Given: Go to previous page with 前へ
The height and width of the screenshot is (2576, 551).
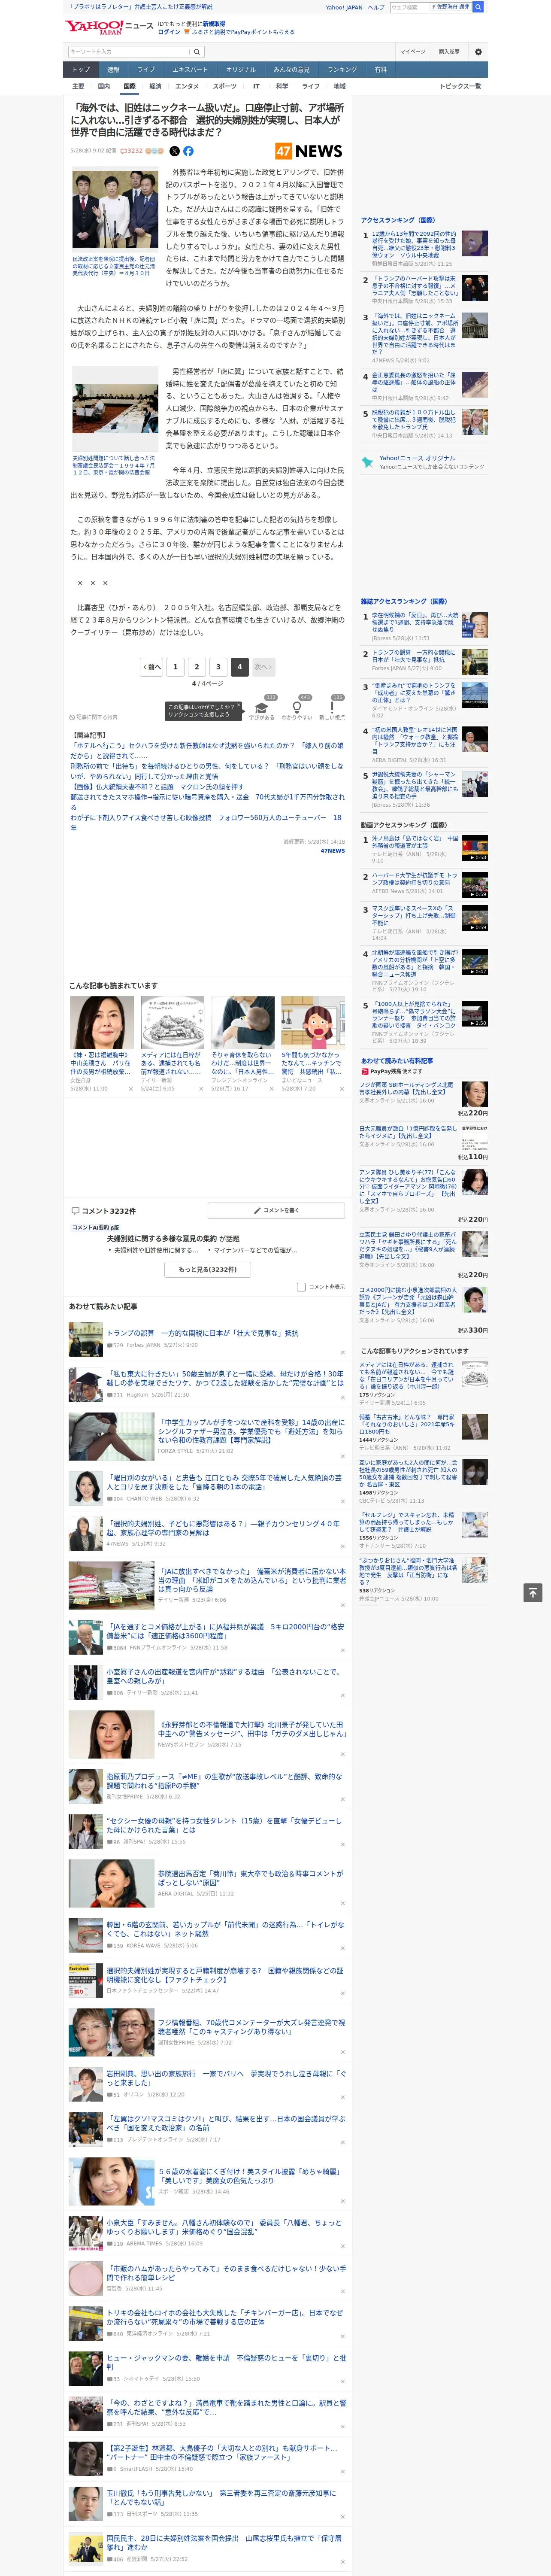Looking at the screenshot, I should (151, 667).
